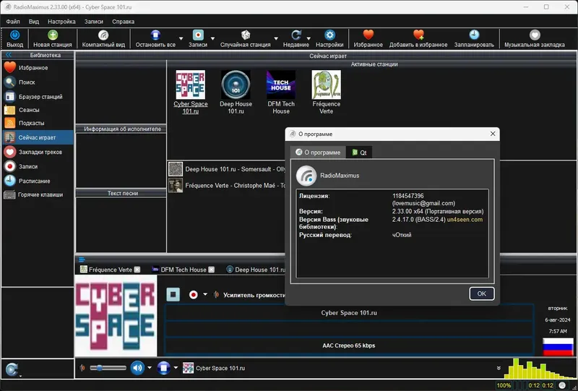Open Подкасты in the sidebar
578x391 pixels.
(38, 123)
